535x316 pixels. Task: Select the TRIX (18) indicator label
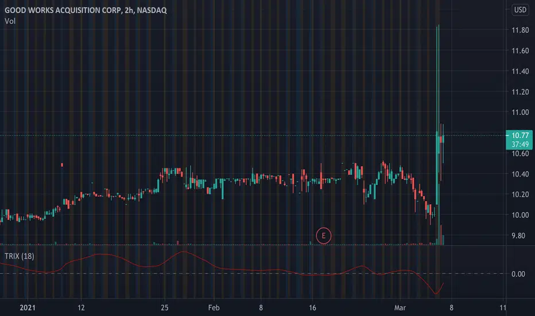click(19, 256)
